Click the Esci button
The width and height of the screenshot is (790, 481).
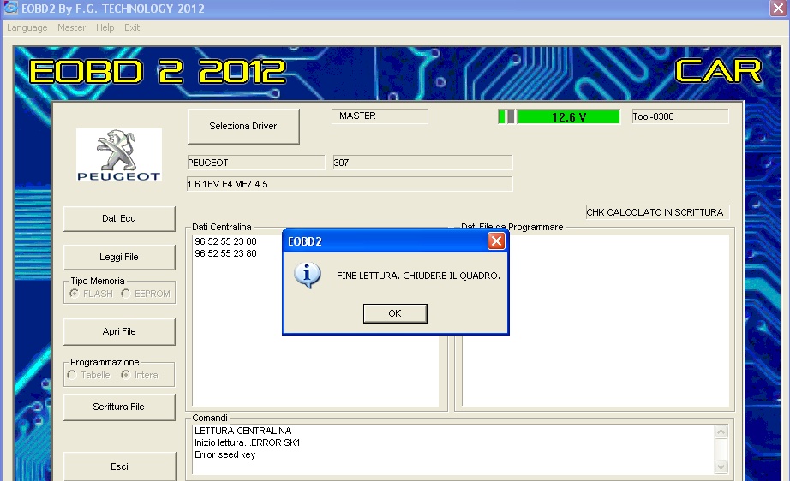pyautogui.click(x=119, y=466)
